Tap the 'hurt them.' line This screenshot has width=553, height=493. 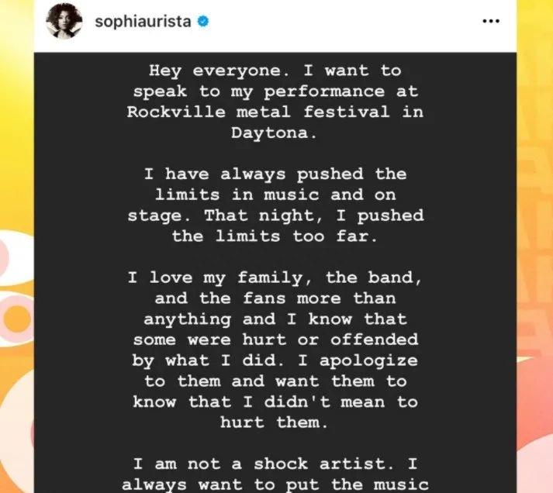274,422
